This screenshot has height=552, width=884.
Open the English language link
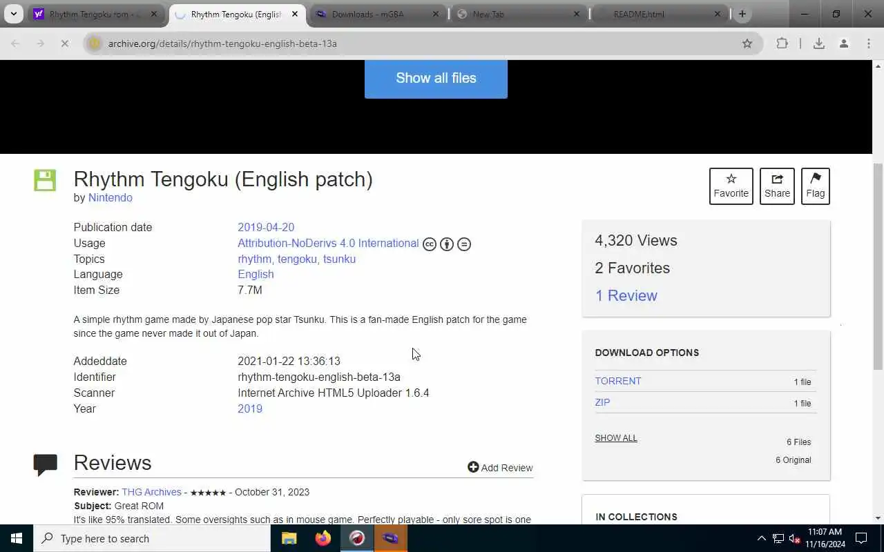pos(256,274)
